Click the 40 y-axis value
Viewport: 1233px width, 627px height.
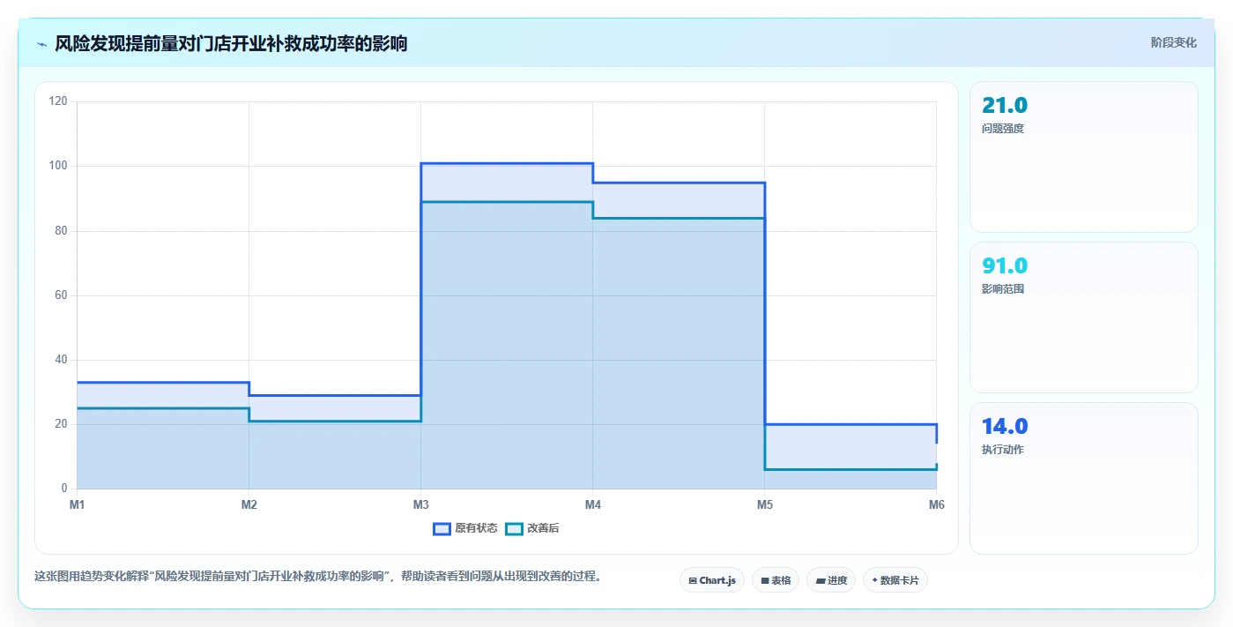[x=61, y=360]
